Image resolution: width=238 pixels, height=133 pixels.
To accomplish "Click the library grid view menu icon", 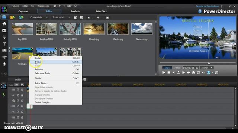I will (x=81, y=18).
